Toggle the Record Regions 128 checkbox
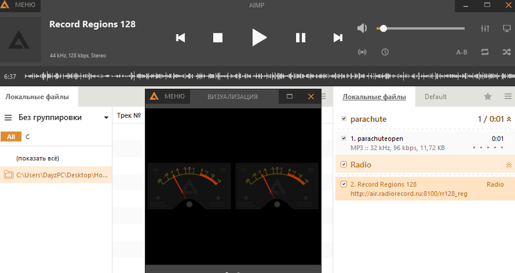 click(344, 184)
